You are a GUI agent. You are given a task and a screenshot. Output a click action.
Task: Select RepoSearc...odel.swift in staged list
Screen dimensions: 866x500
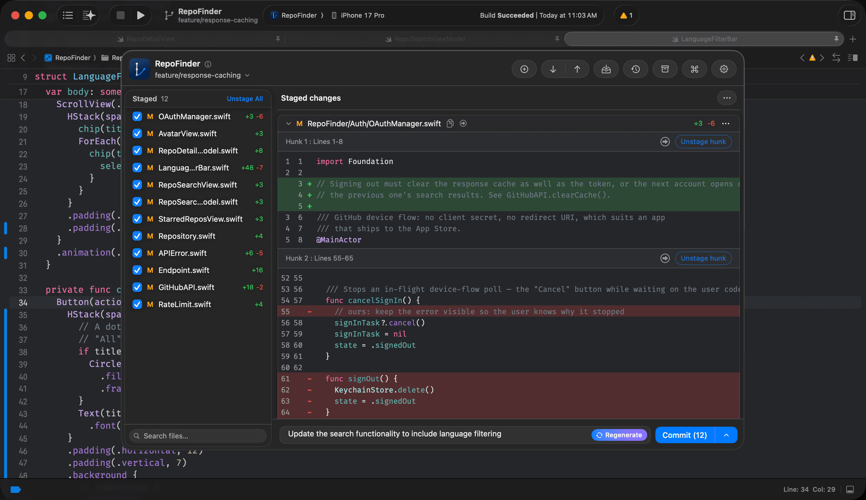[x=198, y=202]
